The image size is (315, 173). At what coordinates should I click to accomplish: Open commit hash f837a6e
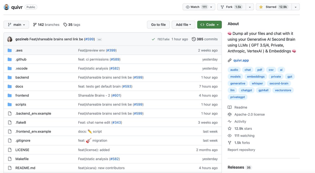(x=163, y=39)
